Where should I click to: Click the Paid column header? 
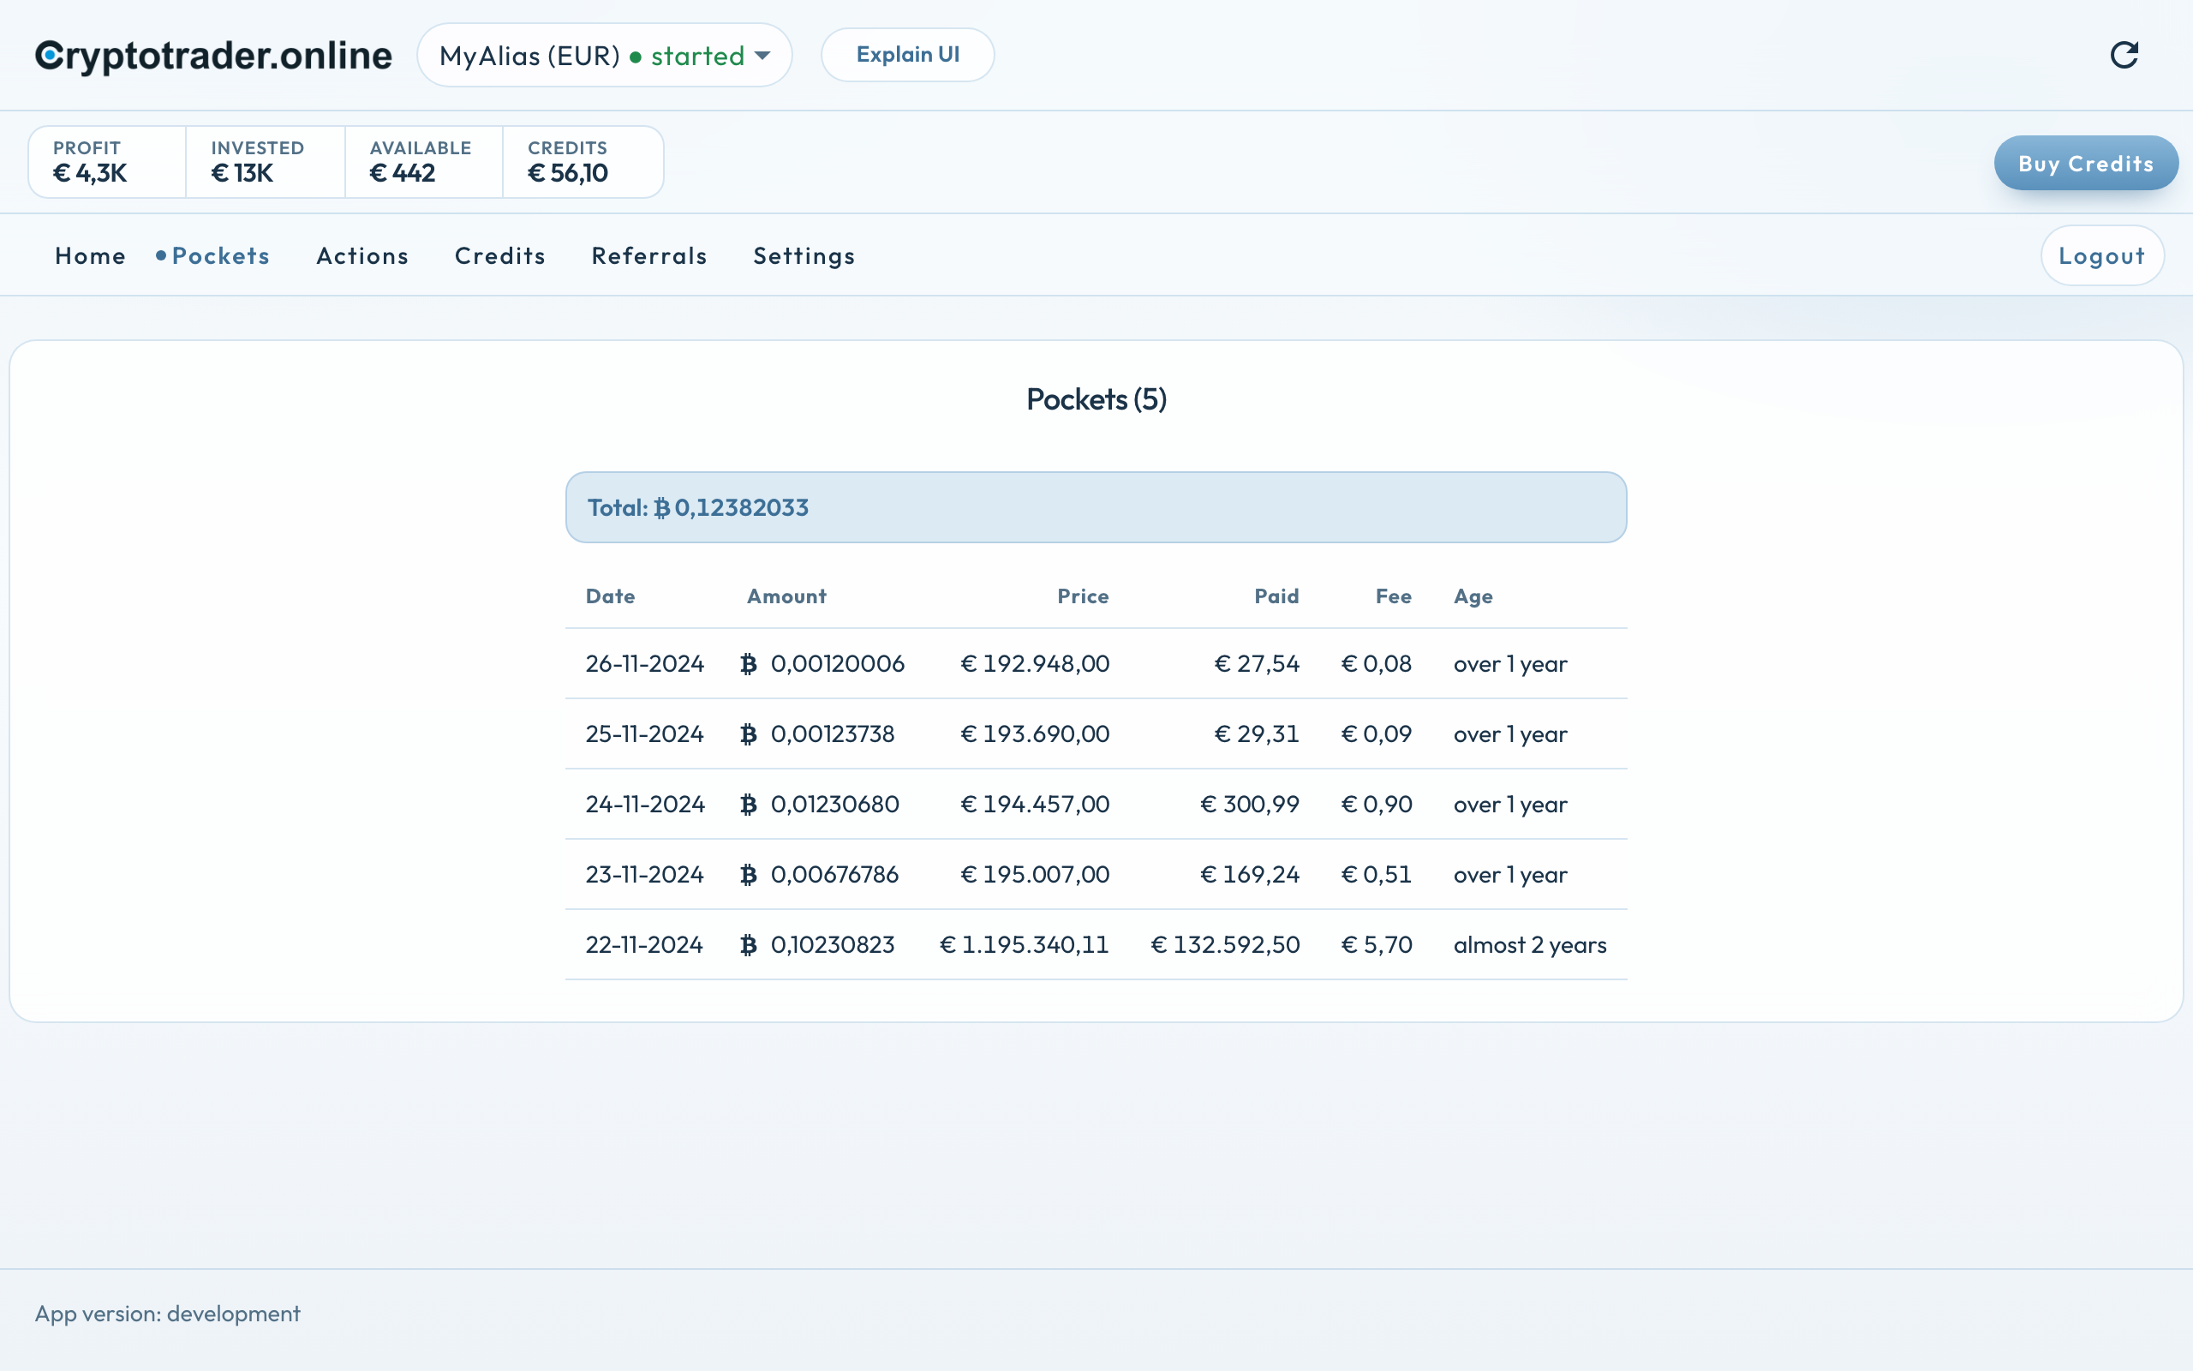[1277, 596]
